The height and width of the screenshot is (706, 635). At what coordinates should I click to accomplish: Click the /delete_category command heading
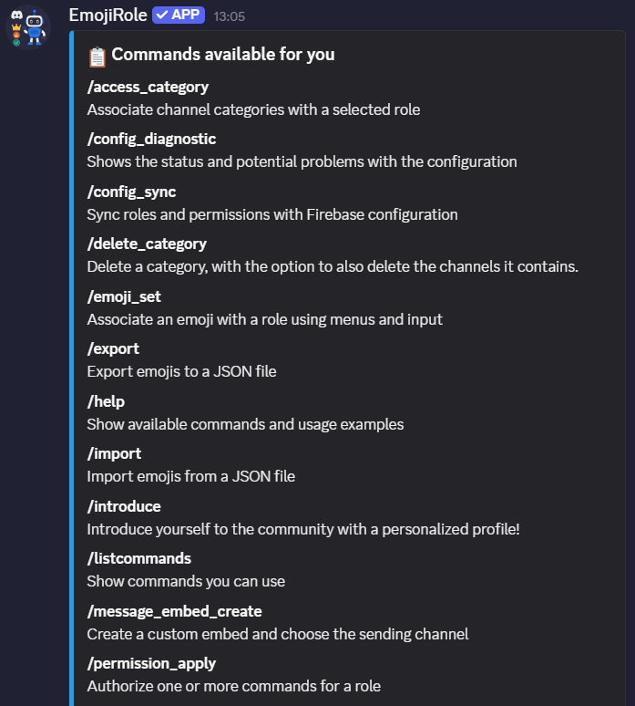[147, 244]
